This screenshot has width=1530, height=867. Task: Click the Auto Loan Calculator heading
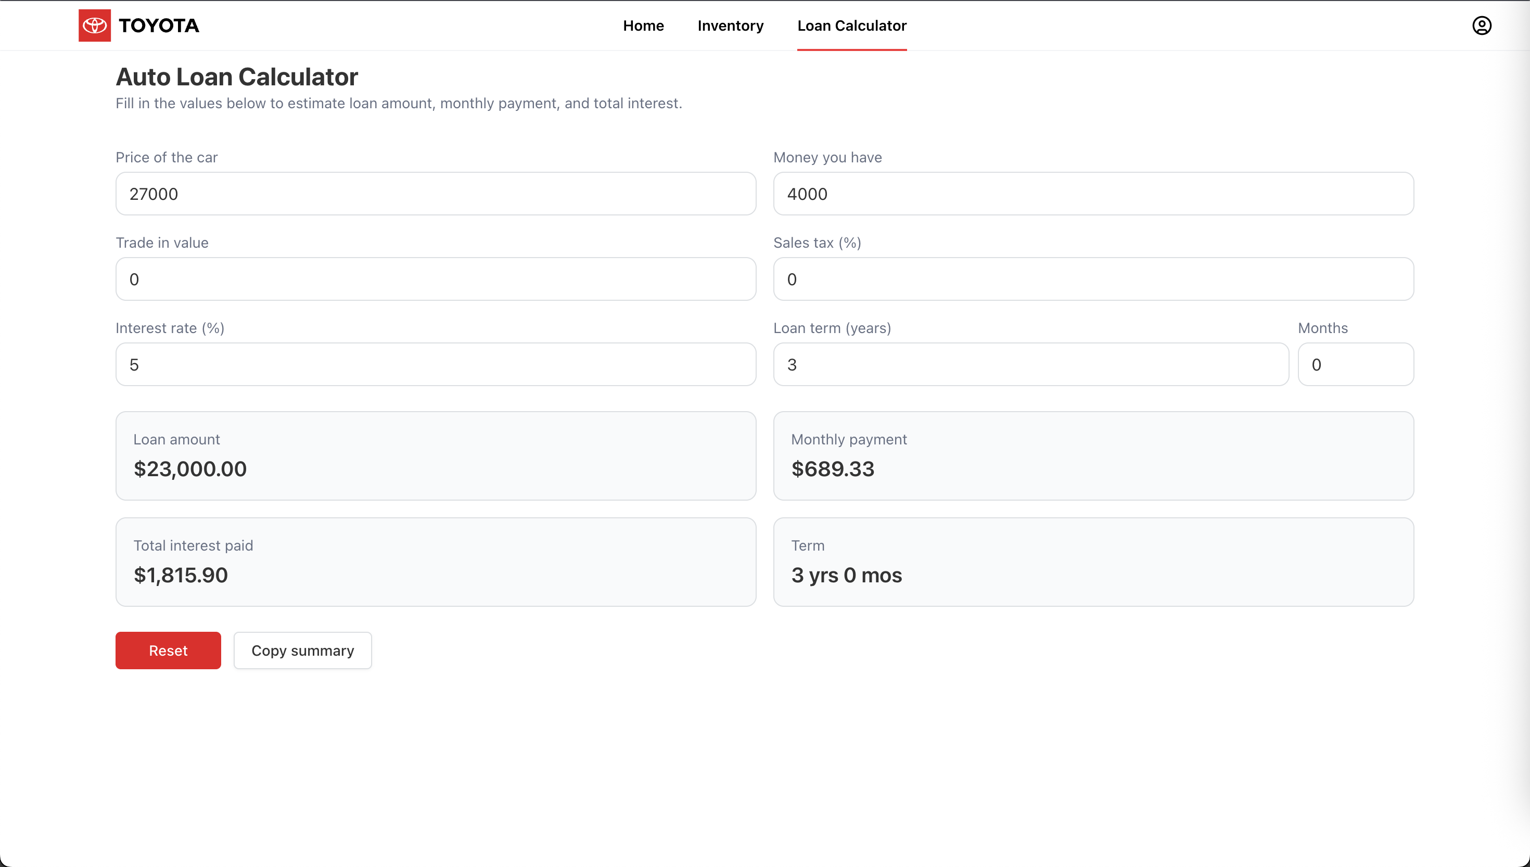236,77
